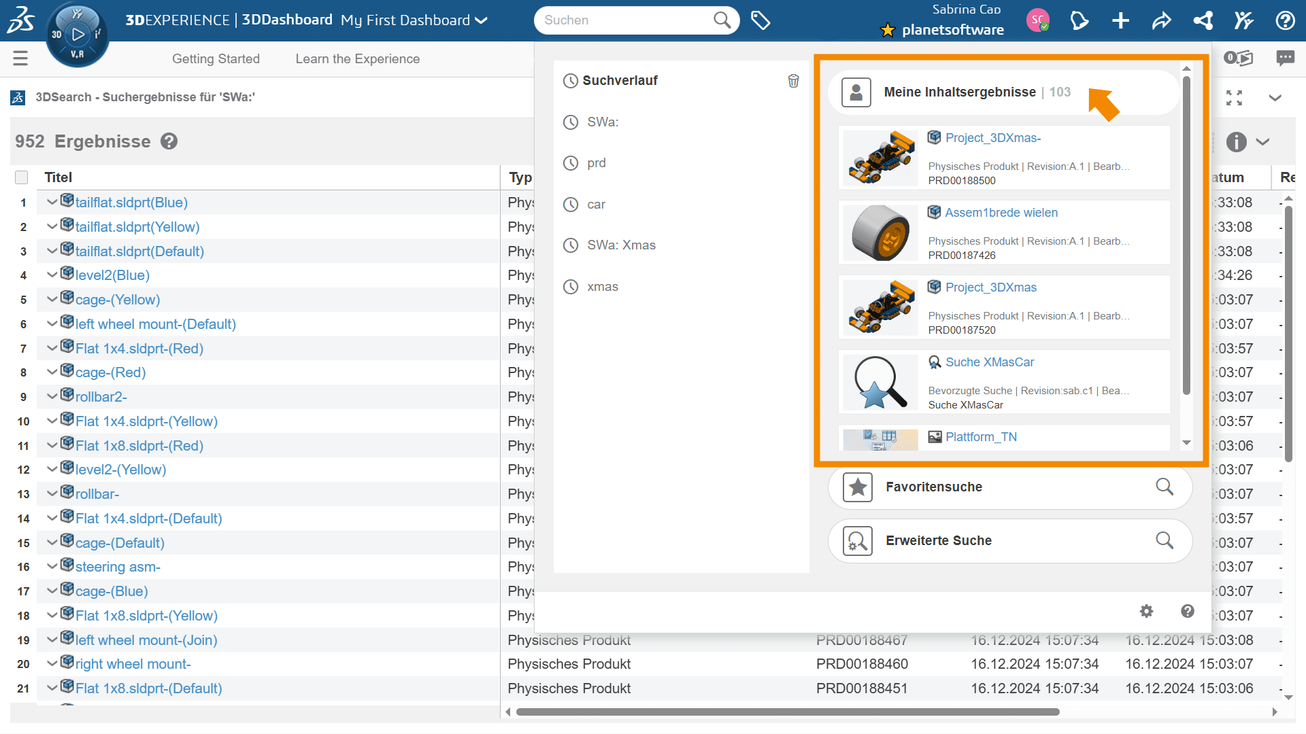Switch to the Getting Started tab
Viewport: 1306px width, 734px height.
point(216,59)
